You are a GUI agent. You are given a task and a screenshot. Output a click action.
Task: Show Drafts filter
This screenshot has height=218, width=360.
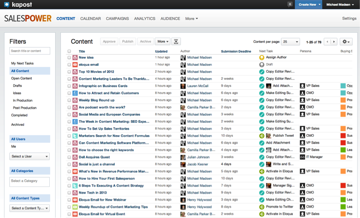point(17,86)
